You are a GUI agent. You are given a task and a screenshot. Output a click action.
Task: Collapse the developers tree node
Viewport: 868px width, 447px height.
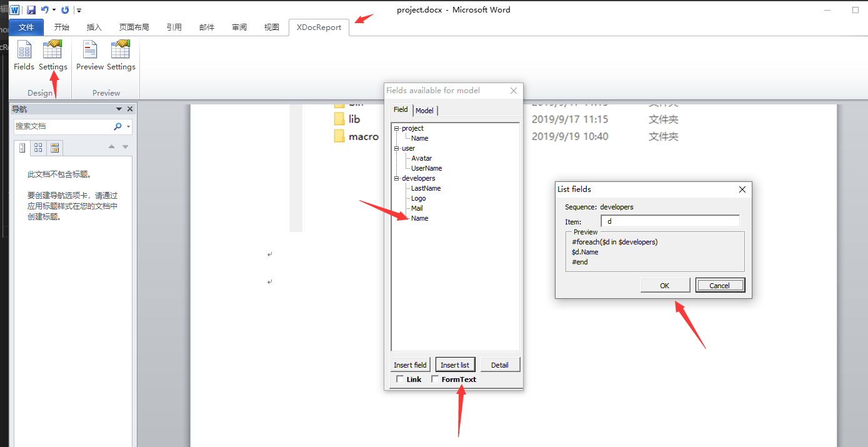point(396,178)
